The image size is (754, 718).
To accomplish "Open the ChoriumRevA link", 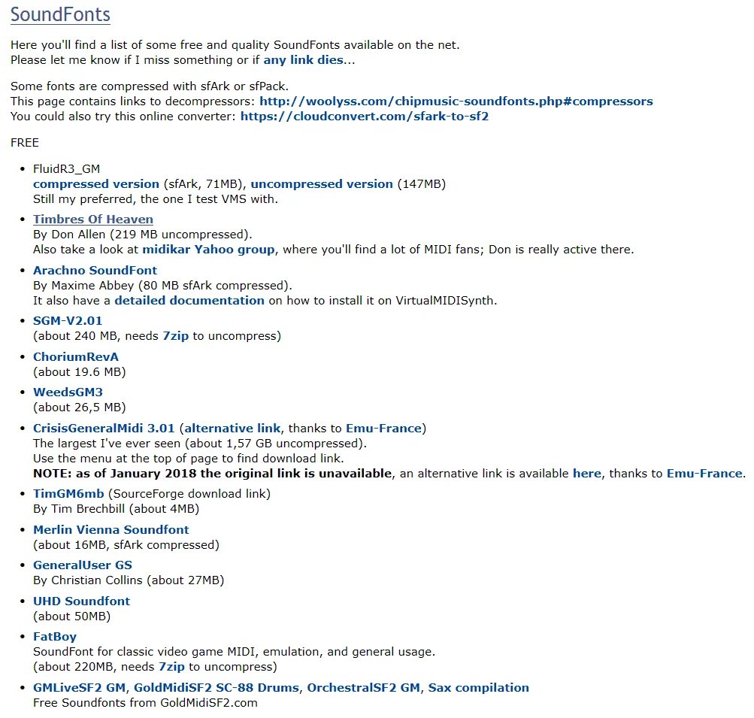I will point(76,357).
